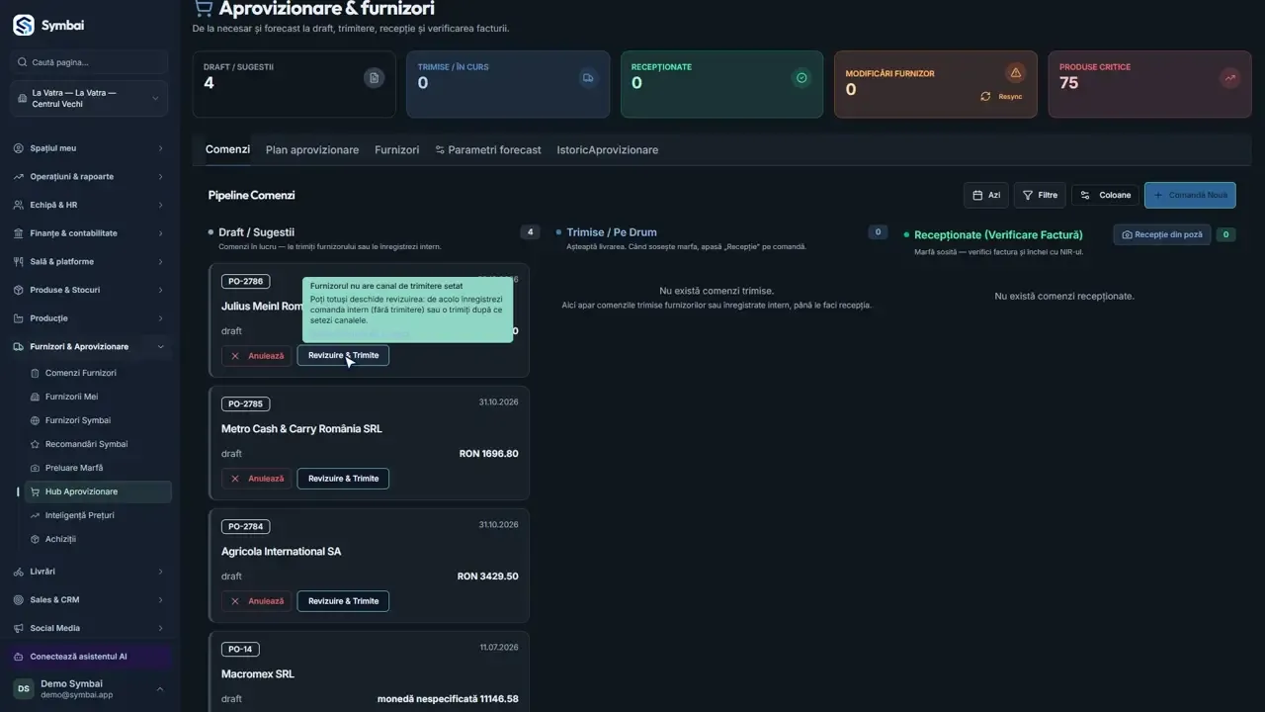Collapse Furnizori & Aprovizionare section

tap(90, 347)
